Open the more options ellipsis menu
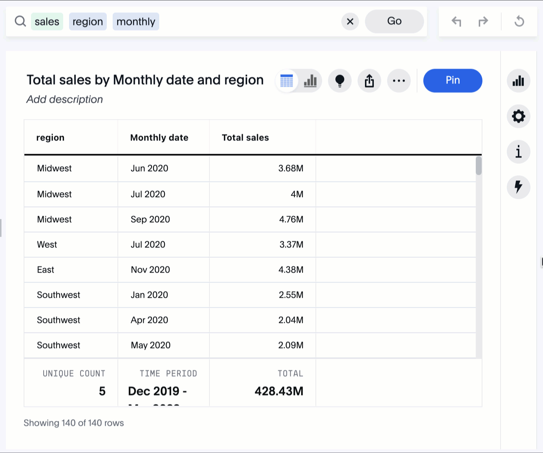Image resolution: width=543 pixels, height=453 pixels. click(399, 81)
